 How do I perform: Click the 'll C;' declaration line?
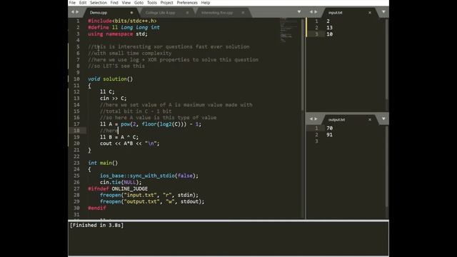pyautogui.click(x=107, y=92)
